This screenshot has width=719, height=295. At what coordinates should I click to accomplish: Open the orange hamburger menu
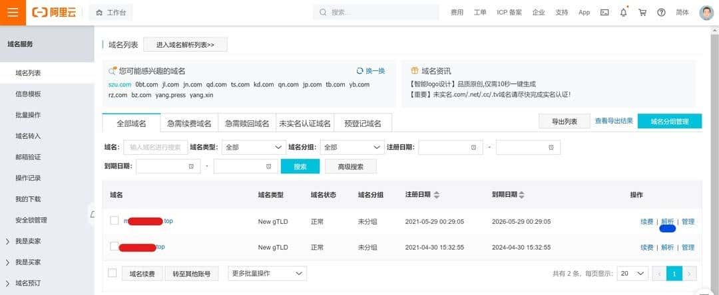pos(13,13)
